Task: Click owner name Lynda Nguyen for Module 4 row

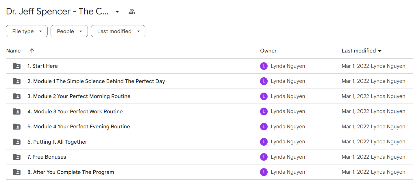Action: click(x=288, y=127)
